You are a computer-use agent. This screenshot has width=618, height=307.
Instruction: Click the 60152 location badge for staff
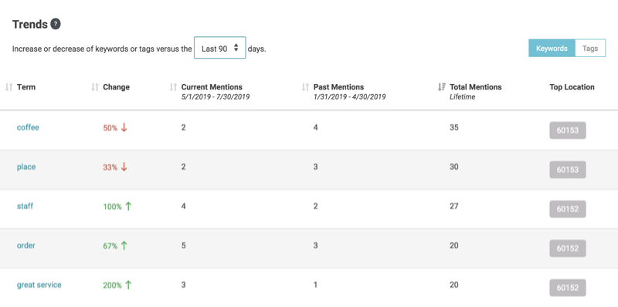click(x=568, y=209)
